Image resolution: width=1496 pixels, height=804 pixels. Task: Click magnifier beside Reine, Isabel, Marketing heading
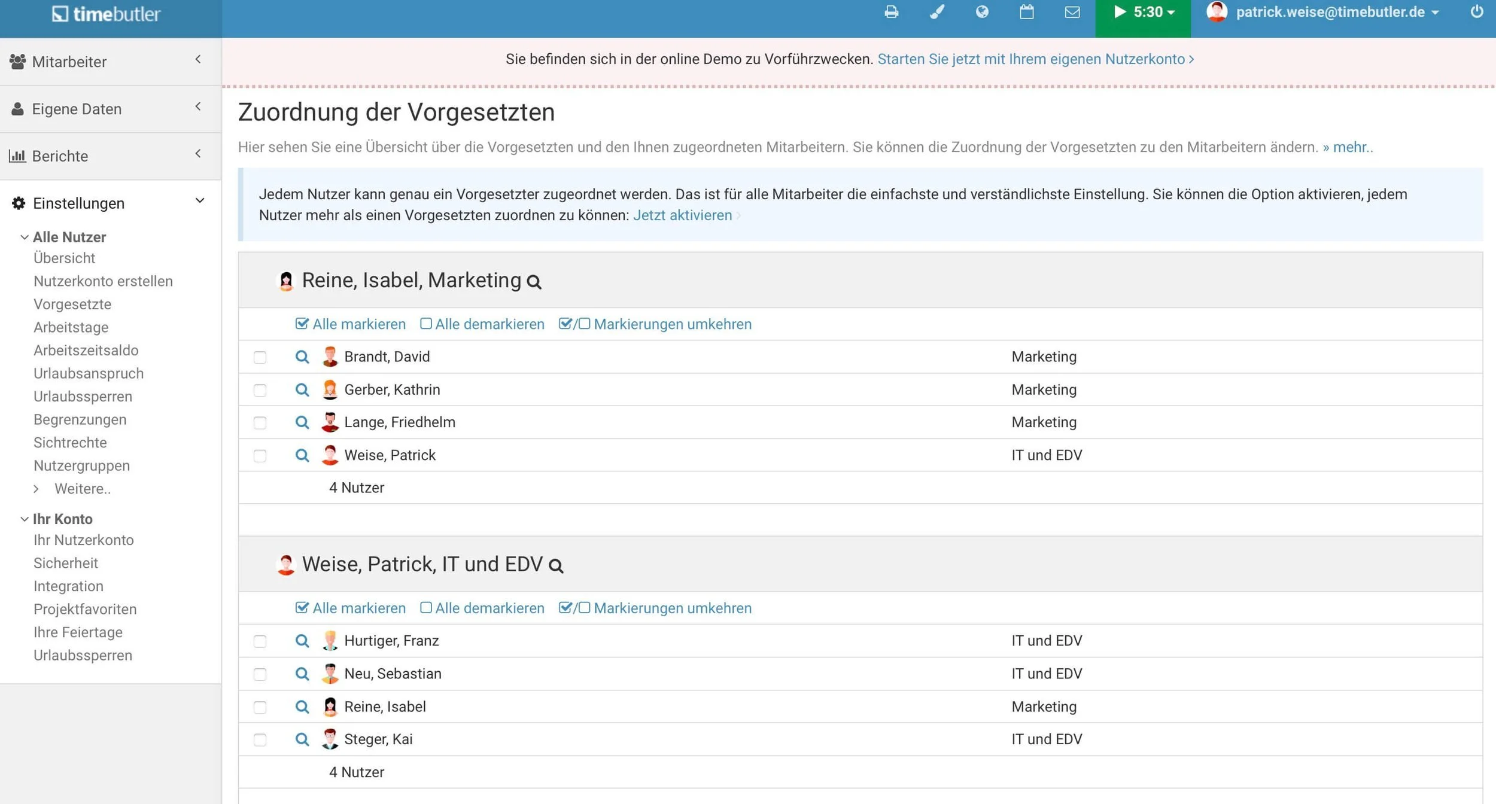click(x=534, y=282)
